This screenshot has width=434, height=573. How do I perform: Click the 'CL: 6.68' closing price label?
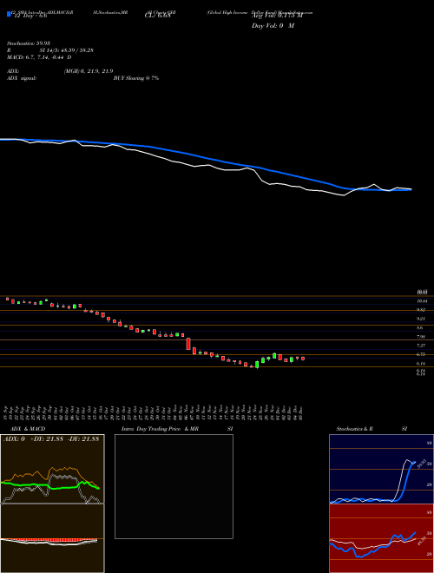(157, 16)
